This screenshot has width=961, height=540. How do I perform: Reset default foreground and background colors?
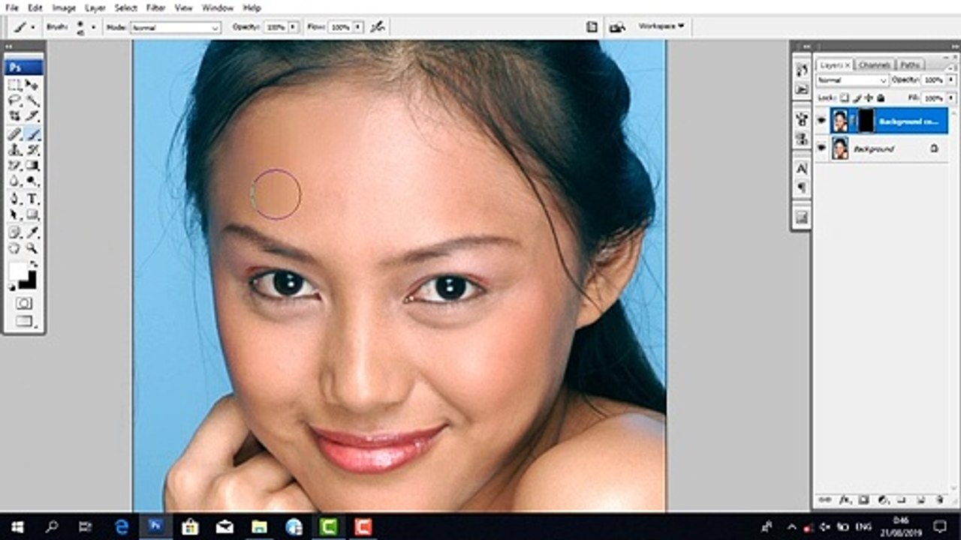point(12,287)
